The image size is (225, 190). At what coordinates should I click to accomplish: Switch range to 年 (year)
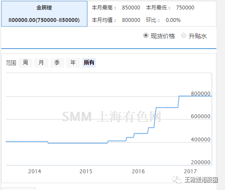[x=73, y=63]
